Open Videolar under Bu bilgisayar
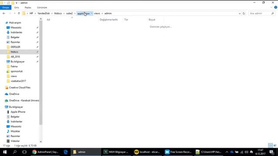Screen dimensions: 278x156 pos(15,141)
